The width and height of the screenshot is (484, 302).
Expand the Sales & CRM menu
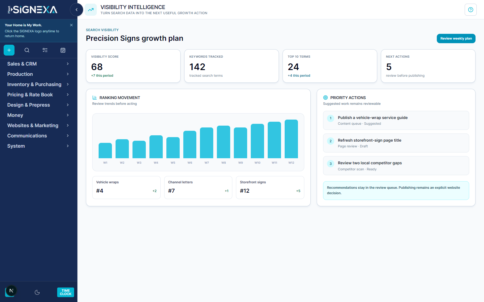pos(39,64)
